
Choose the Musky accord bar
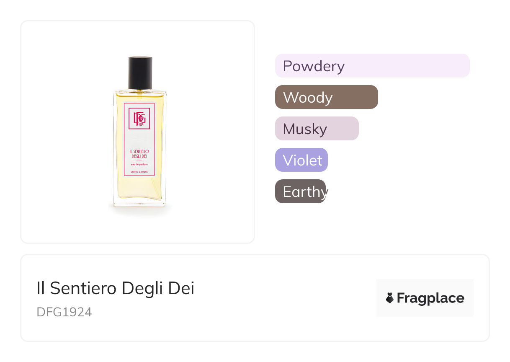[317, 129]
